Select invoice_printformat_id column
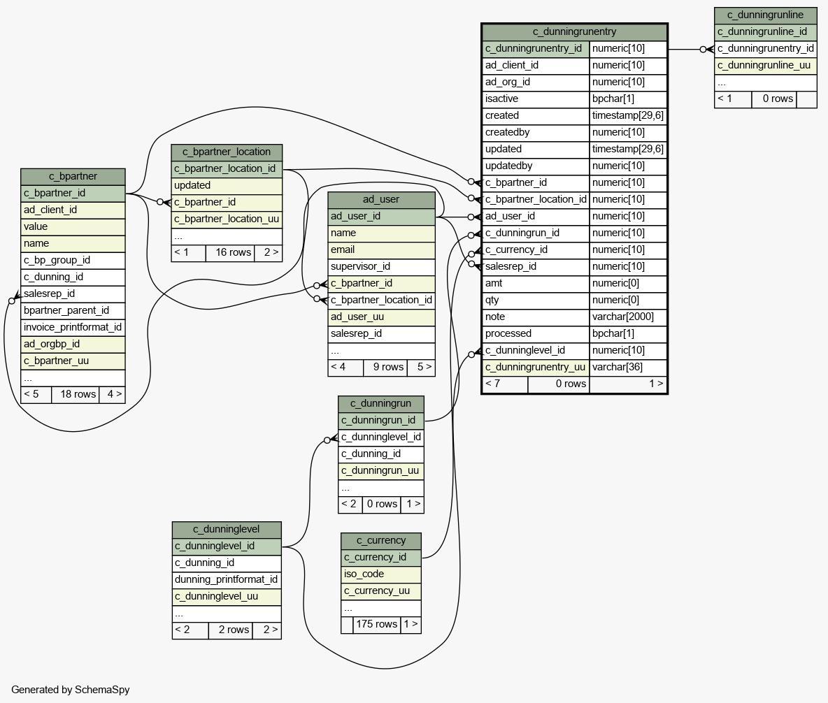Viewport: 828px width, 703px height. (x=73, y=328)
